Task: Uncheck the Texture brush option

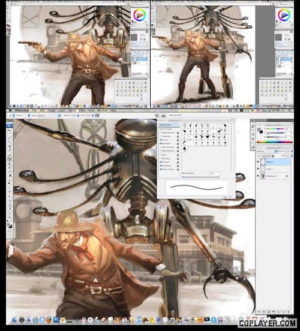Action: pyautogui.click(x=161, y=140)
